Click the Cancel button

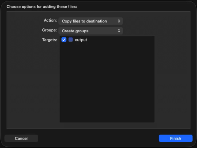click(21, 138)
